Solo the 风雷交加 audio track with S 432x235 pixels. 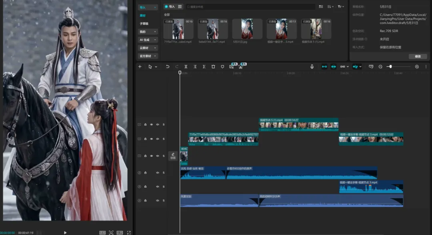click(x=163, y=201)
